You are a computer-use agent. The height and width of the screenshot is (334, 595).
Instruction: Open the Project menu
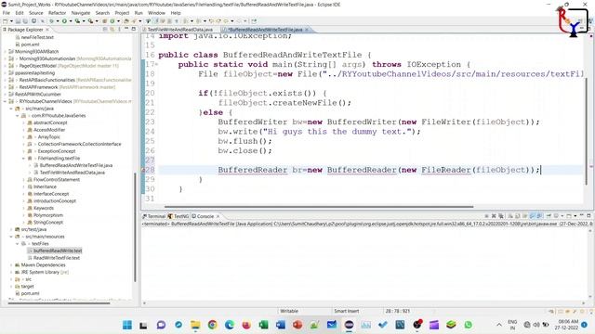(x=122, y=13)
